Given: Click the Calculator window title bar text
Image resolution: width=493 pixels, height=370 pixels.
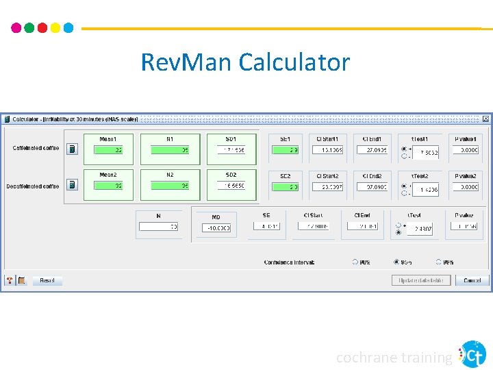Looking at the screenshot, I should 75,119.
